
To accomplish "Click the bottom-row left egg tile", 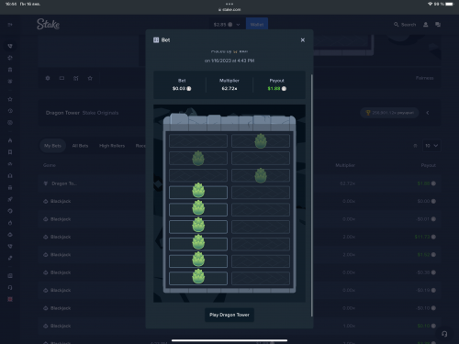I will coord(198,278).
